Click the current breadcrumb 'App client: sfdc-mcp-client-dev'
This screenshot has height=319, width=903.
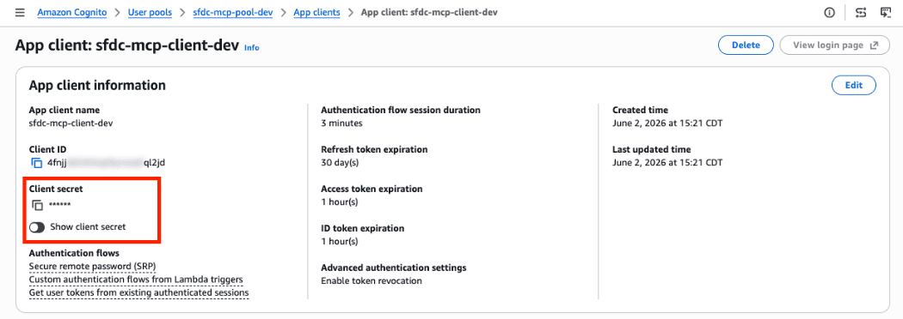pos(429,13)
